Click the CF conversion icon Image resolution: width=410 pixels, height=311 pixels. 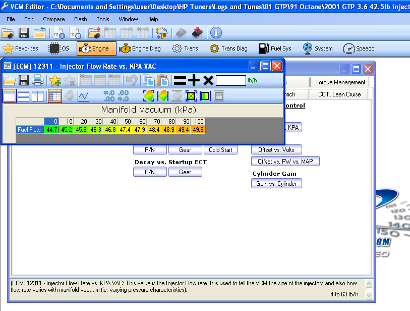click(161, 33)
